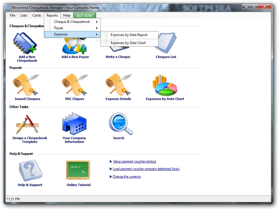
Task: Click the Add a New Payee label
Action: (75, 57)
